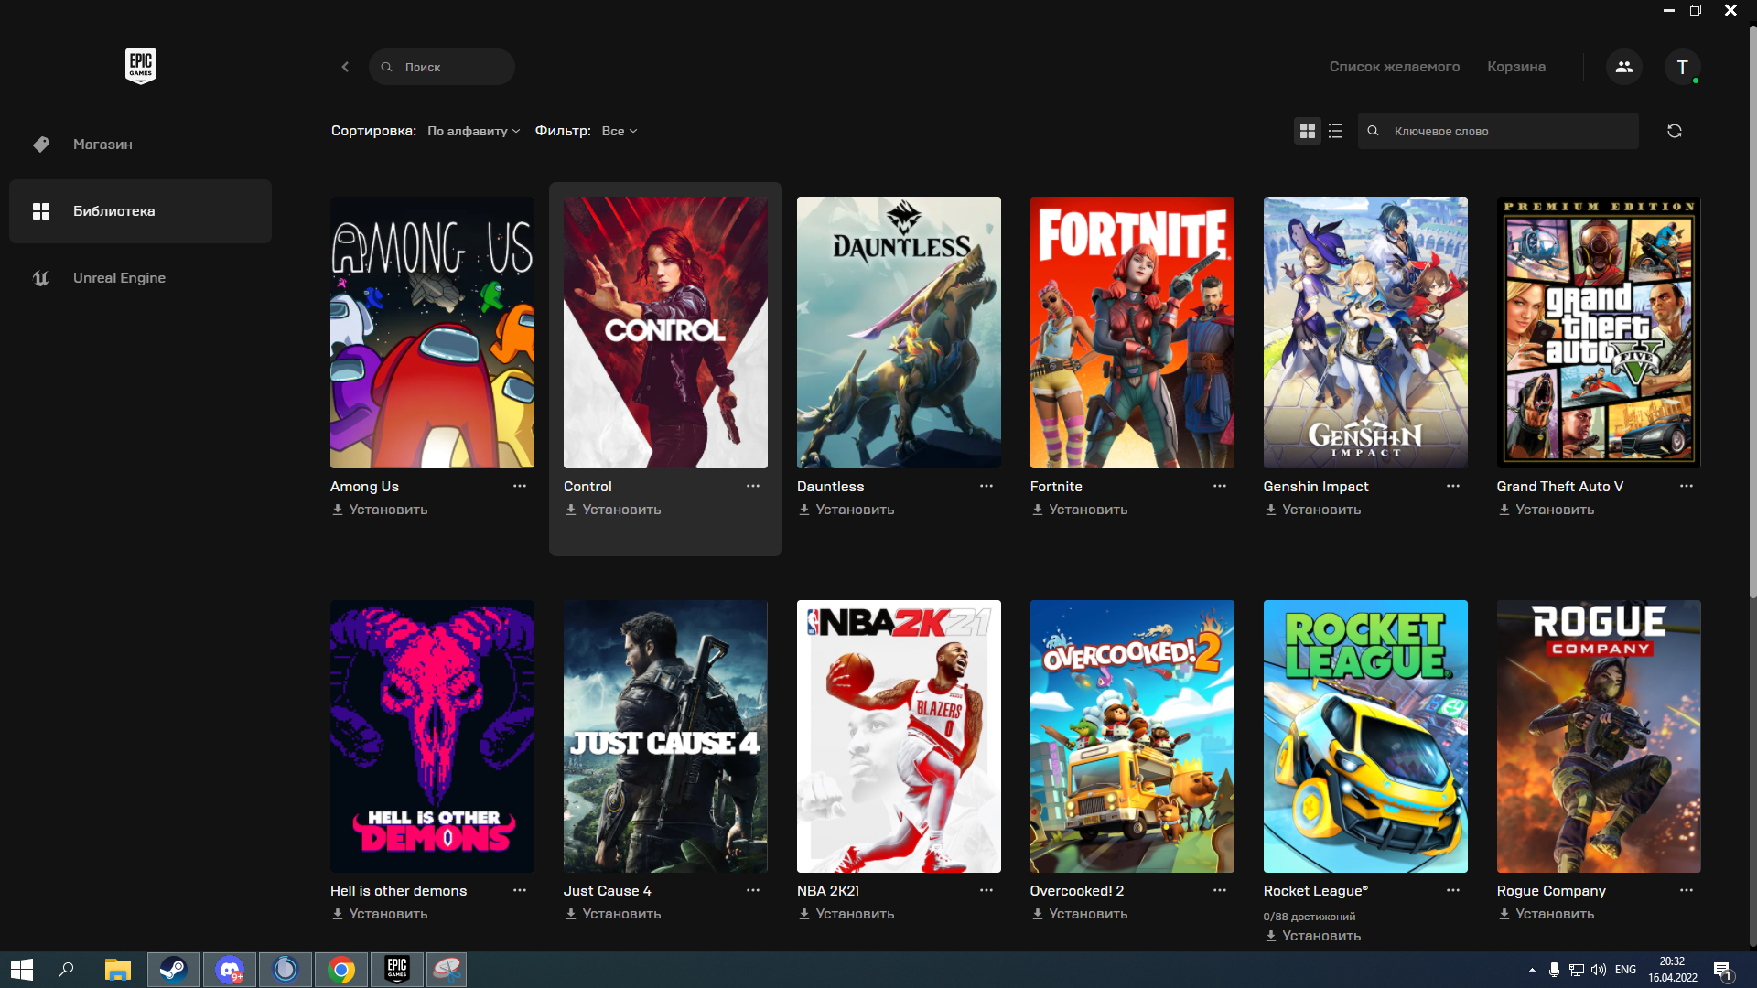
Task: Click the Dauntless cover art
Action: point(899,332)
